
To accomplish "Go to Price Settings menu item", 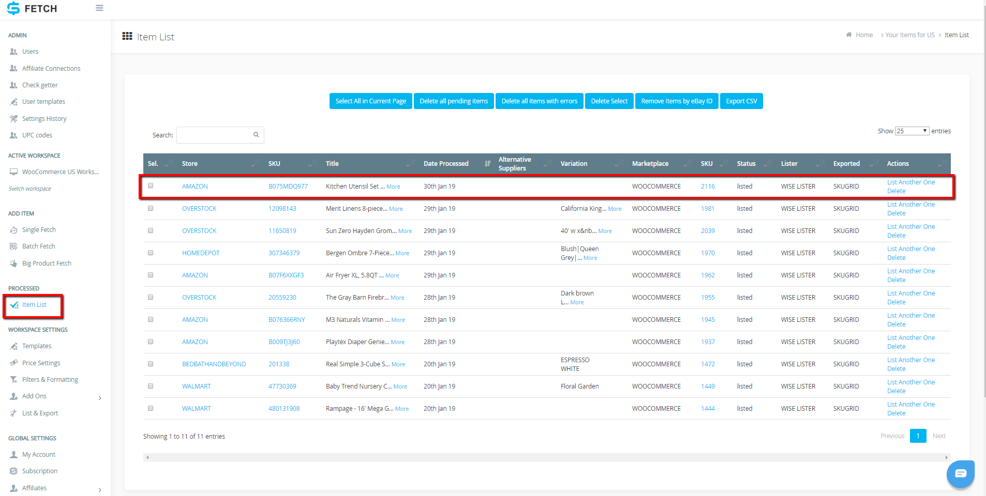I will [41, 363].
